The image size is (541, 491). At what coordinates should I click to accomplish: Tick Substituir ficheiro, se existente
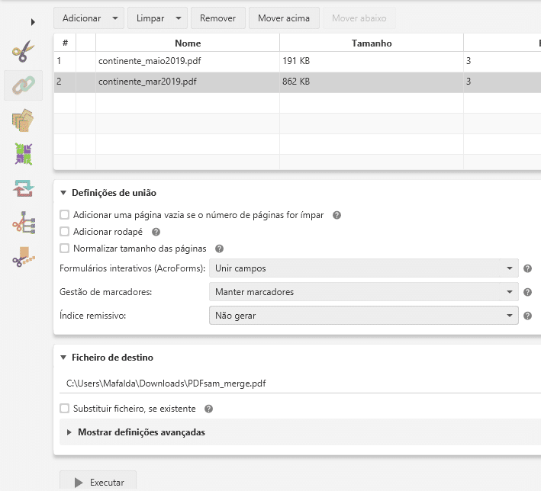pyautogui.click(x=65, y=408)
